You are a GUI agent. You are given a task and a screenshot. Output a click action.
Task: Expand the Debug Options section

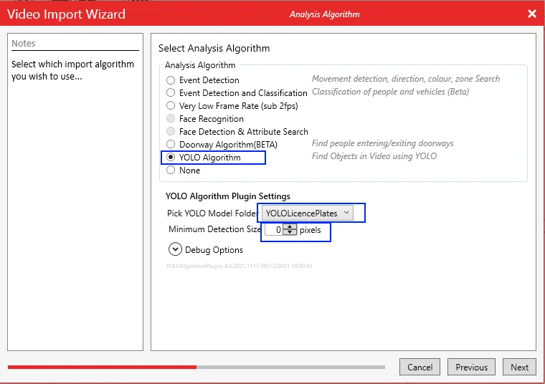pos(175,249)
